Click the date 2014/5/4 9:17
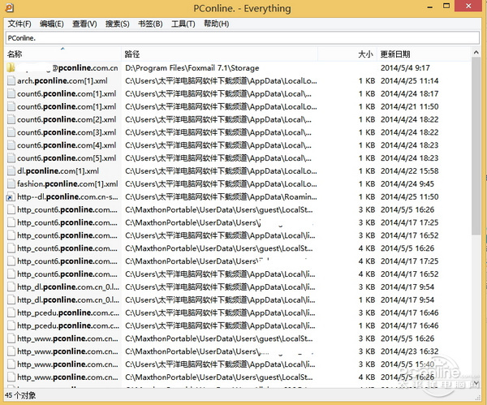 (x=405, y=67)
